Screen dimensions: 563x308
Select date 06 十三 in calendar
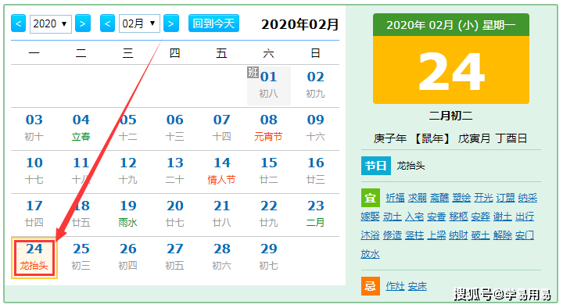(x=174, y=128)
